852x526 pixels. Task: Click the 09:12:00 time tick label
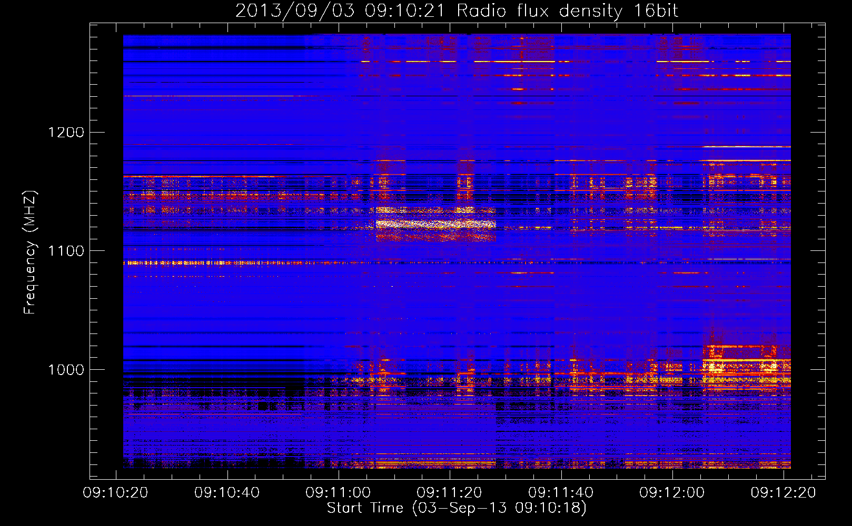pyautogui.click(x=672, y=493)
